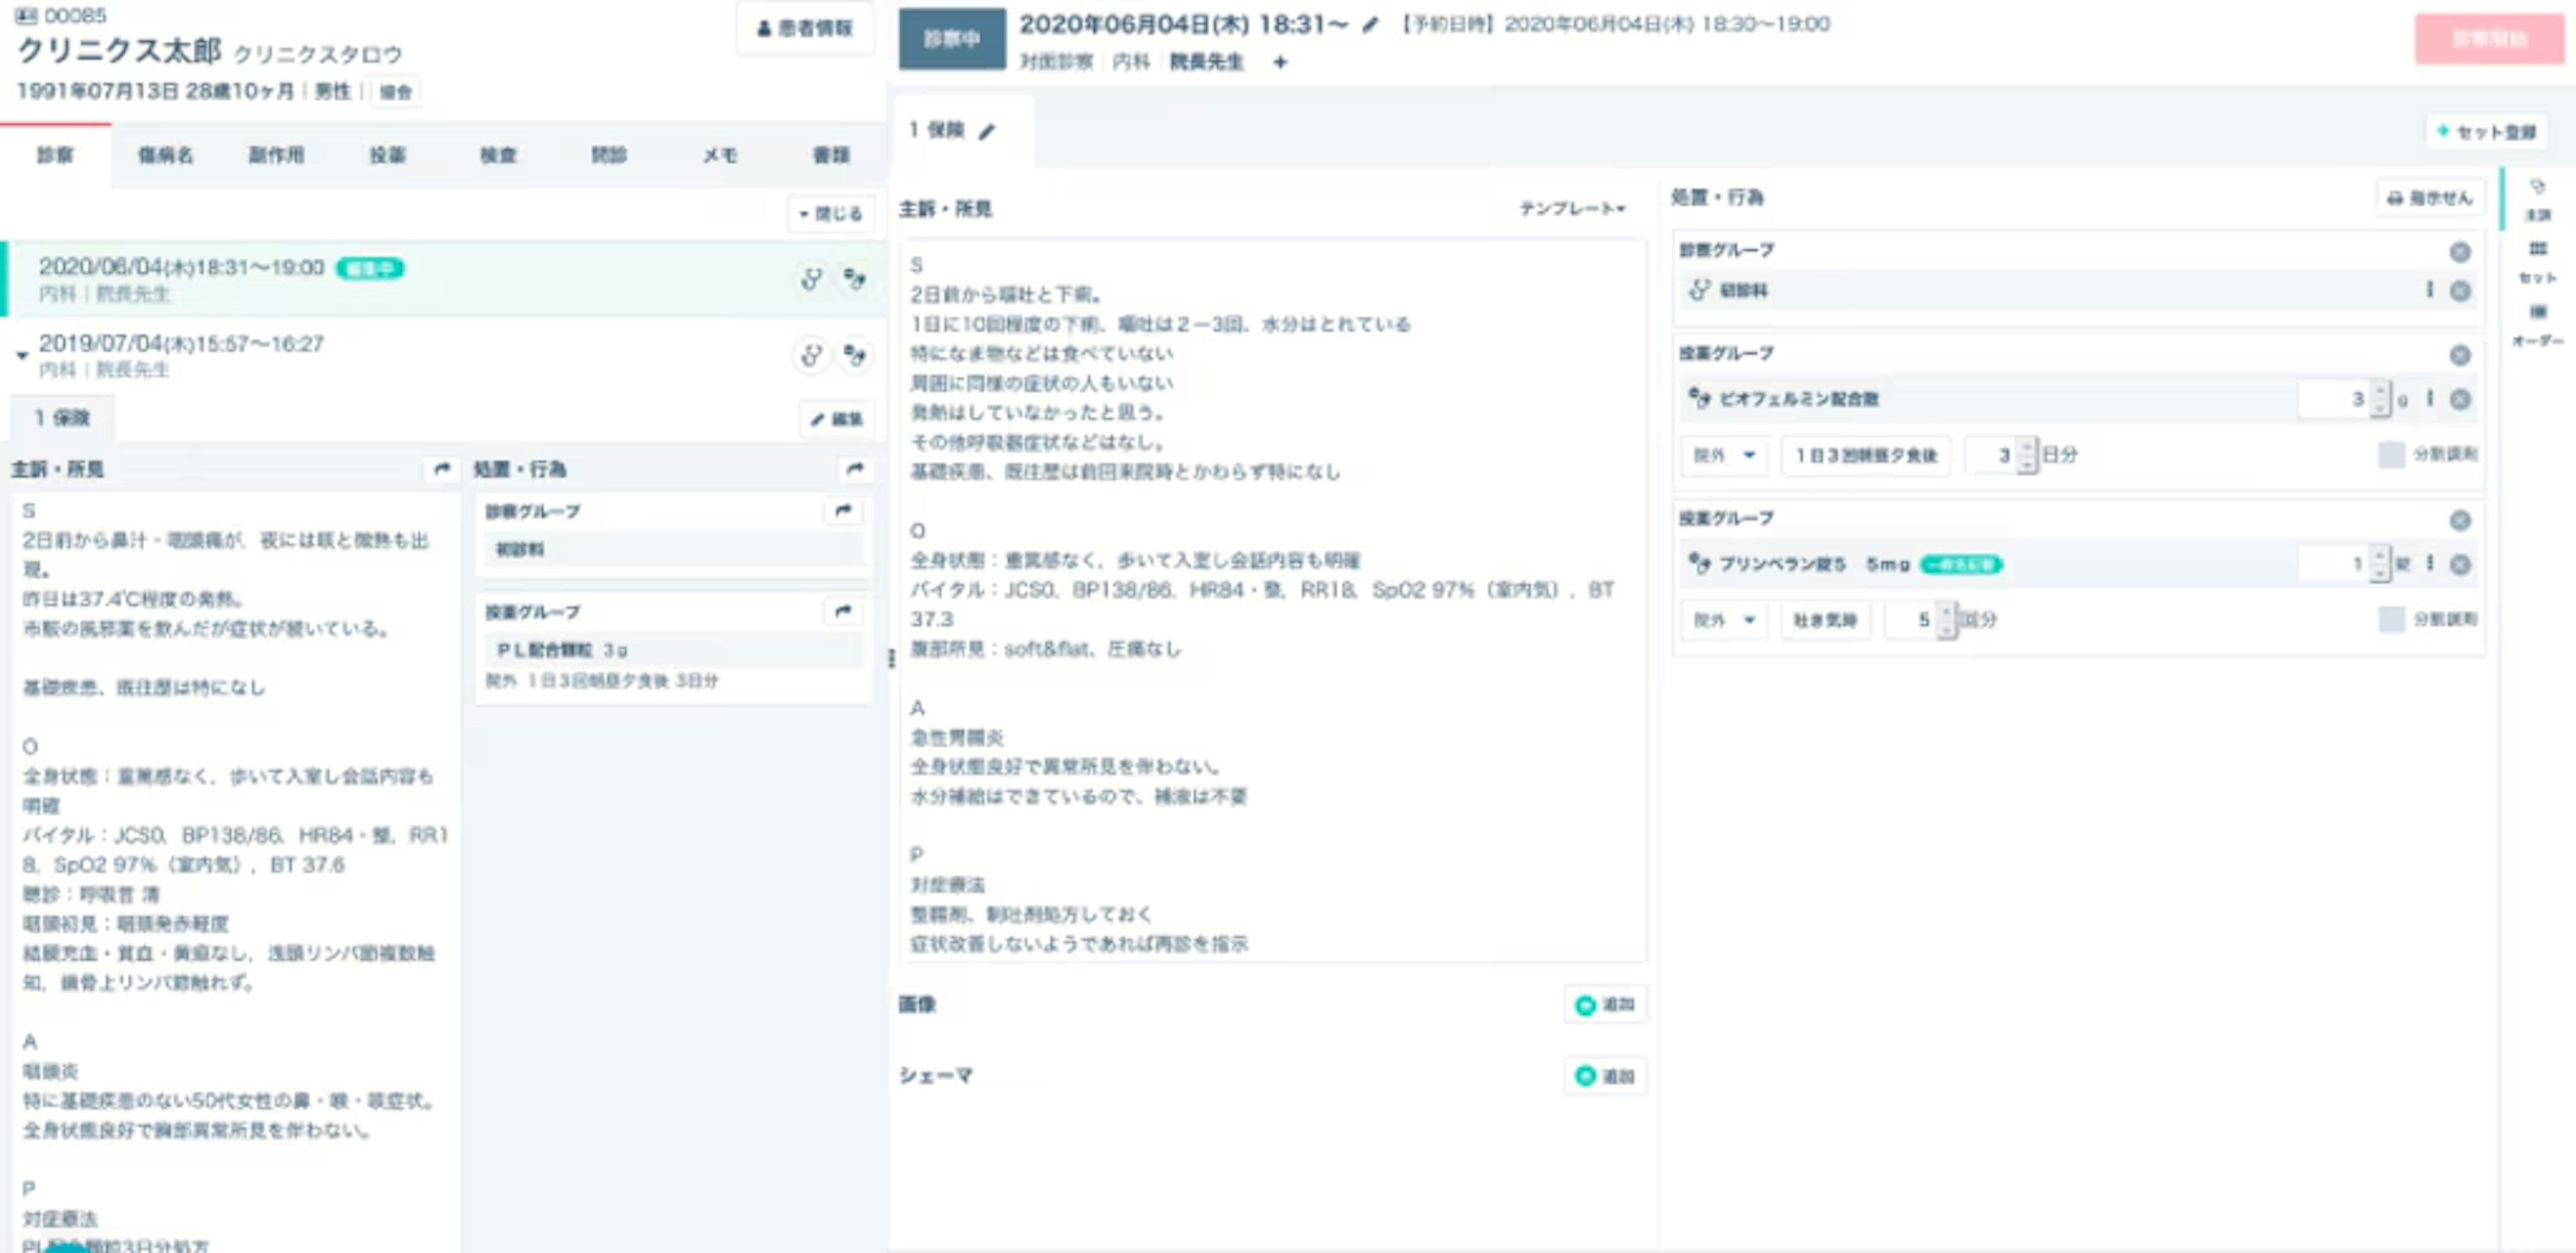Viewport: 2576px width, 1253px height.
Task: Click the セット登録 button
Action: (2487, 132)
